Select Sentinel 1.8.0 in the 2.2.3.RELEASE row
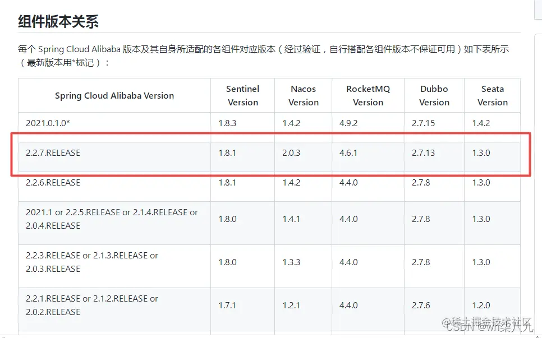Image resolution: width=542 pixels, height=338 pixels. tap(227, 262)
